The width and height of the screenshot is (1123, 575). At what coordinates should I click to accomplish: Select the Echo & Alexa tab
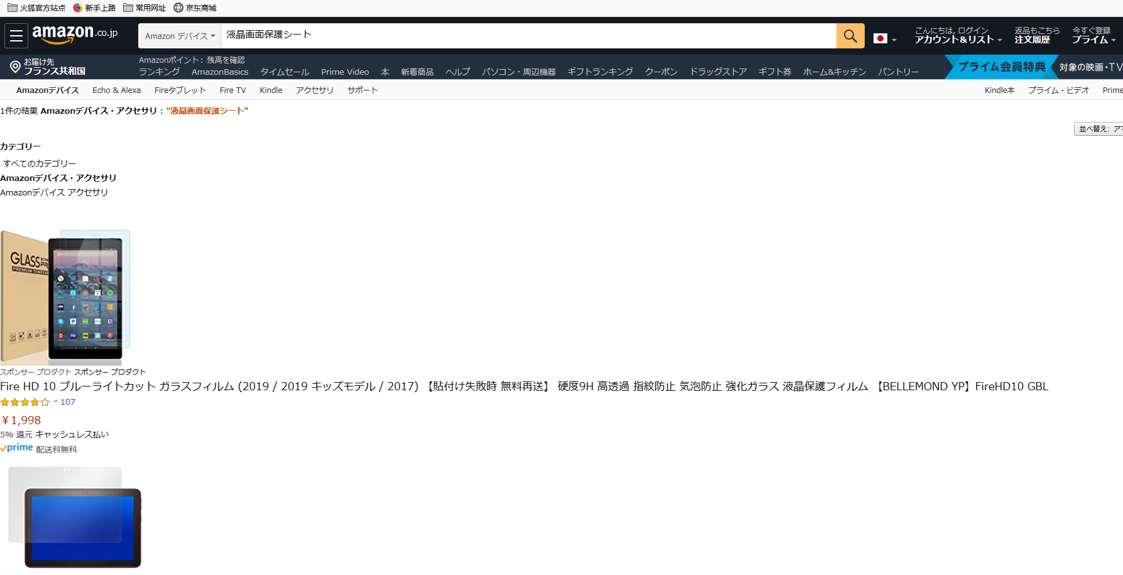pyautogui.click(x=116, y=90)
